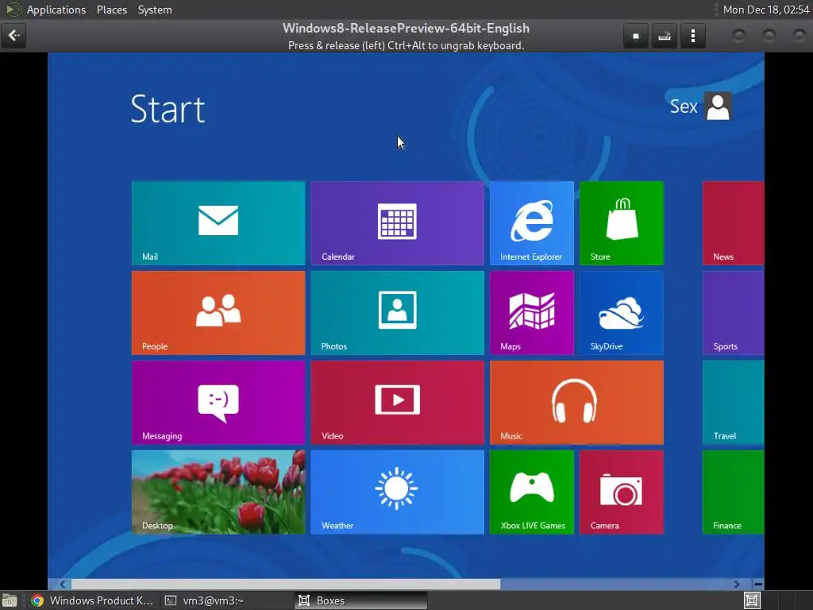Open the Video tile

397,403
